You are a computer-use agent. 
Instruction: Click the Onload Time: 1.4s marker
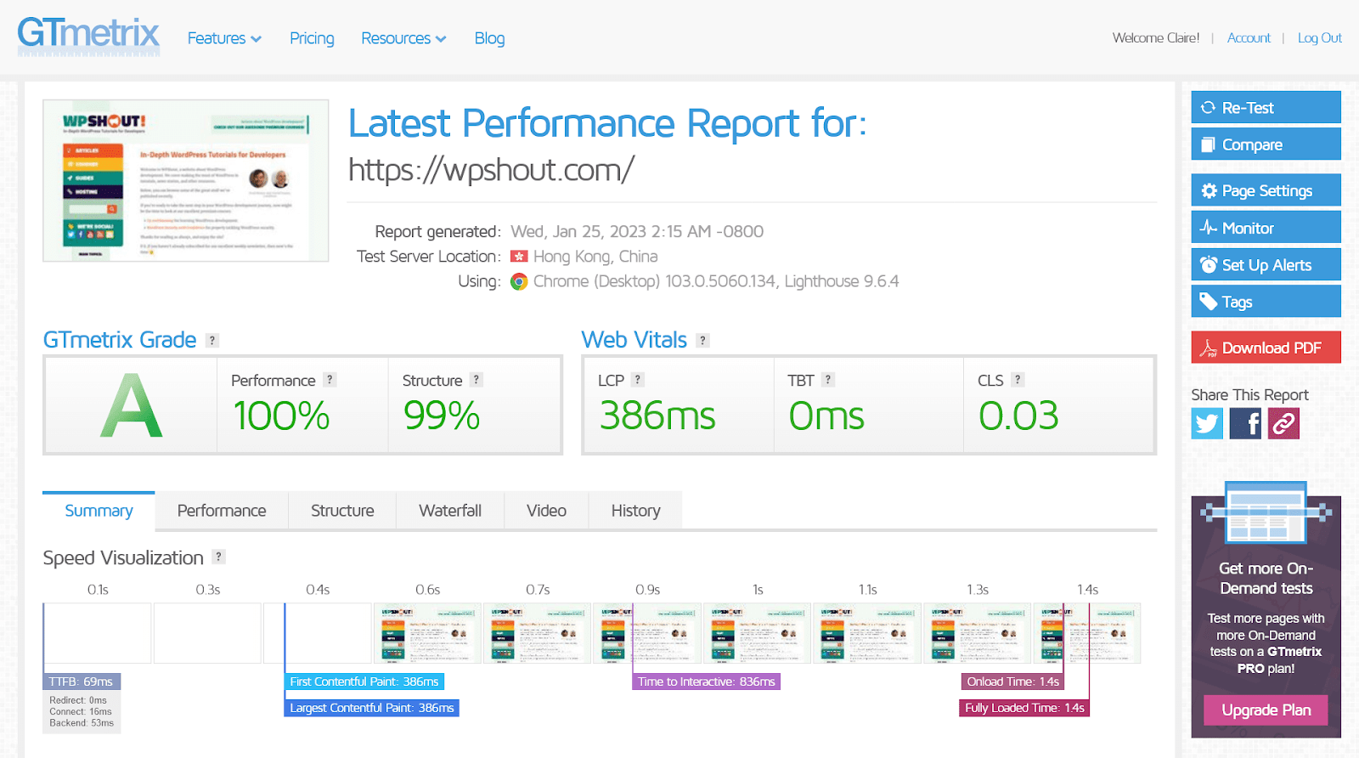(x=1012, y=682)
